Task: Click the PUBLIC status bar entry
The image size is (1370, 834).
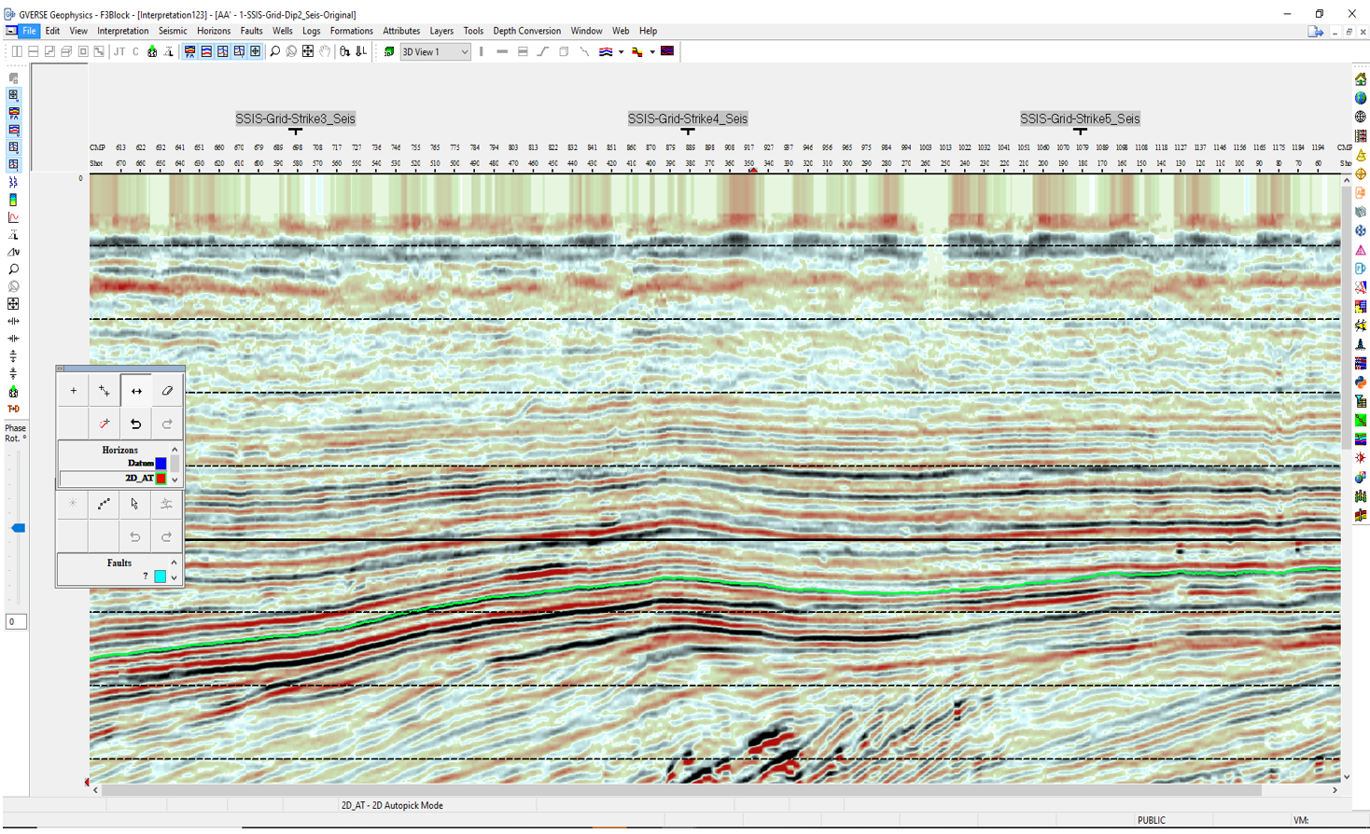Action: (1151, 820)
